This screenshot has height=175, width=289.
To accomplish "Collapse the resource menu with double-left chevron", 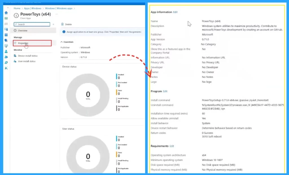I will pyautogui.click(x=53, y=24).
